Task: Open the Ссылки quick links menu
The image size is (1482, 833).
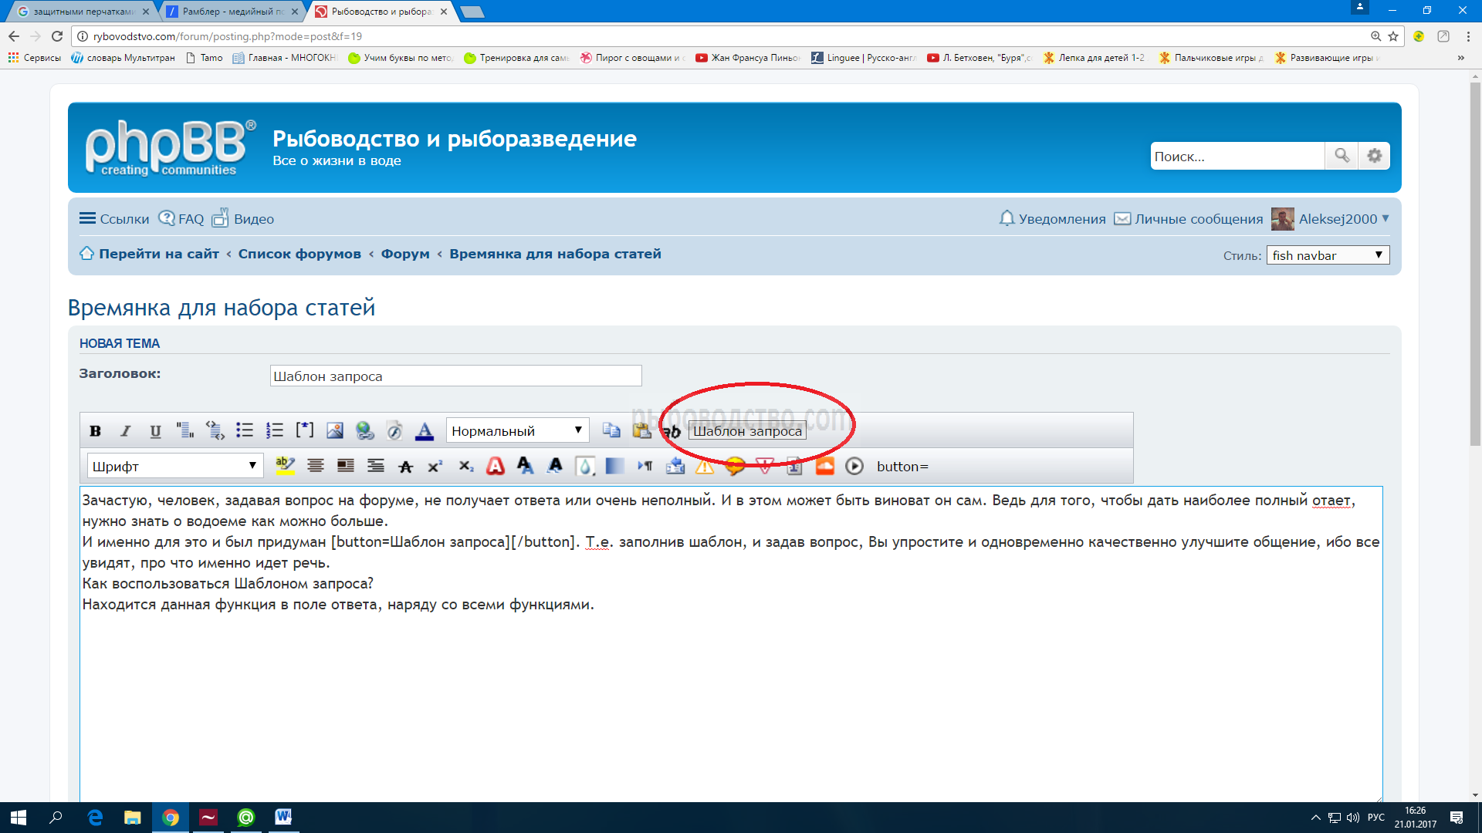Action: click(114, 219)
